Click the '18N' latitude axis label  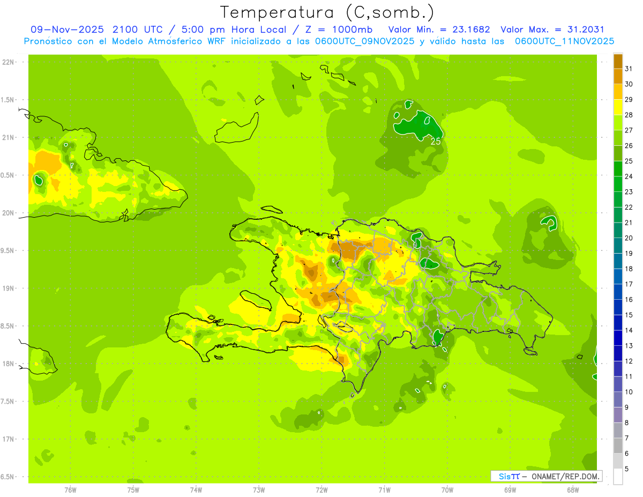point(8,364)
